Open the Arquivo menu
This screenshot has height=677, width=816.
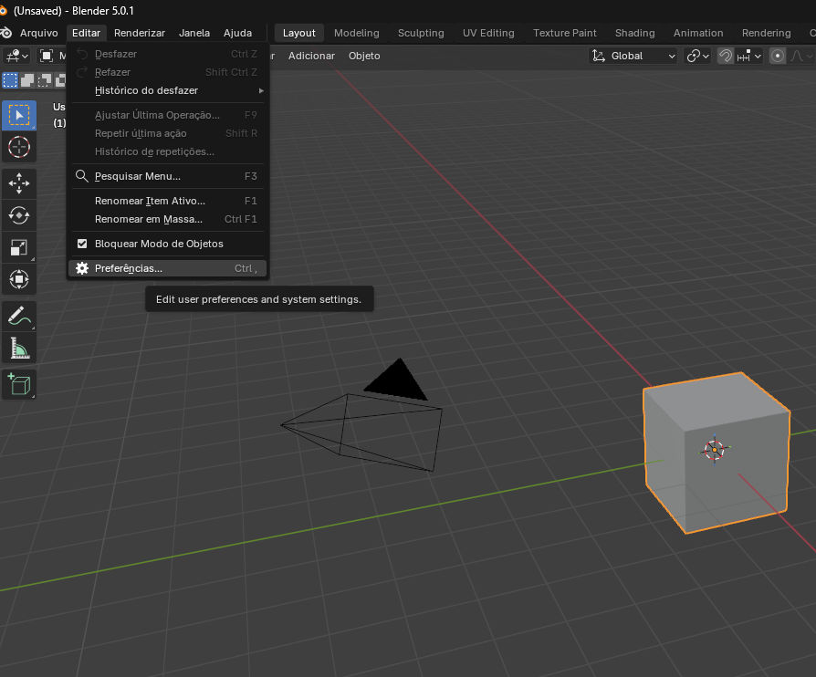point(39,33)
